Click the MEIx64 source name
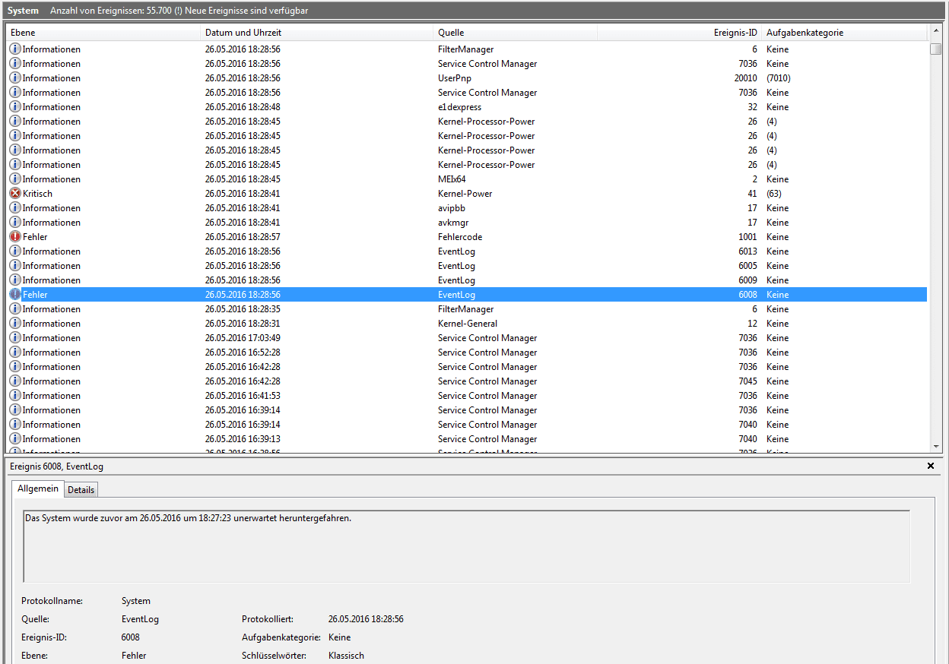This screenshot has width=949, height=664. click(x=452, y=179)
